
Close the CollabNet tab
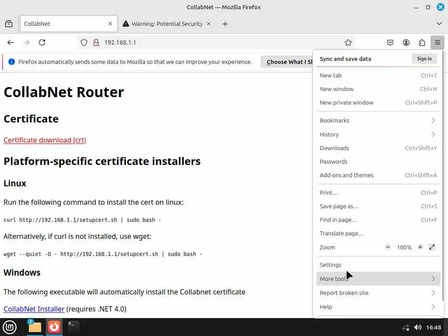[110, 24]
